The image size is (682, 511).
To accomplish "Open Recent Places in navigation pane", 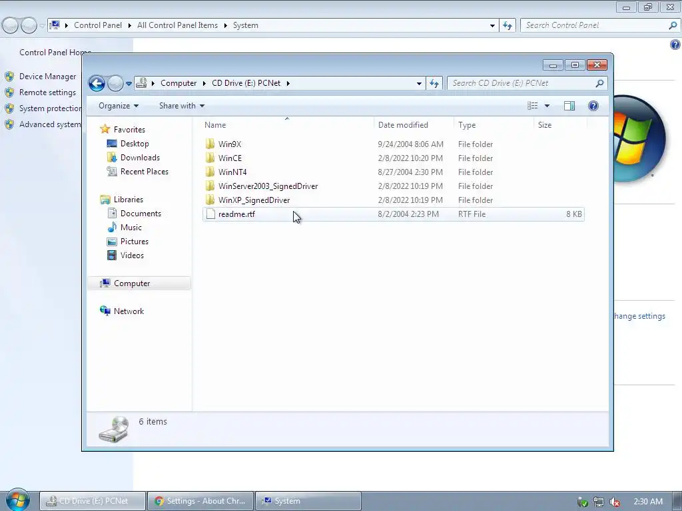I will [145, 171].
